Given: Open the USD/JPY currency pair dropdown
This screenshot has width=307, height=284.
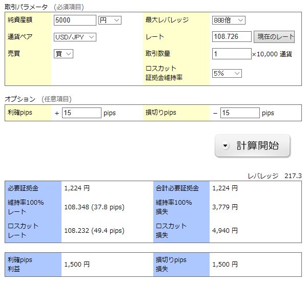Looking at the screenshot, I should [75, 37].
